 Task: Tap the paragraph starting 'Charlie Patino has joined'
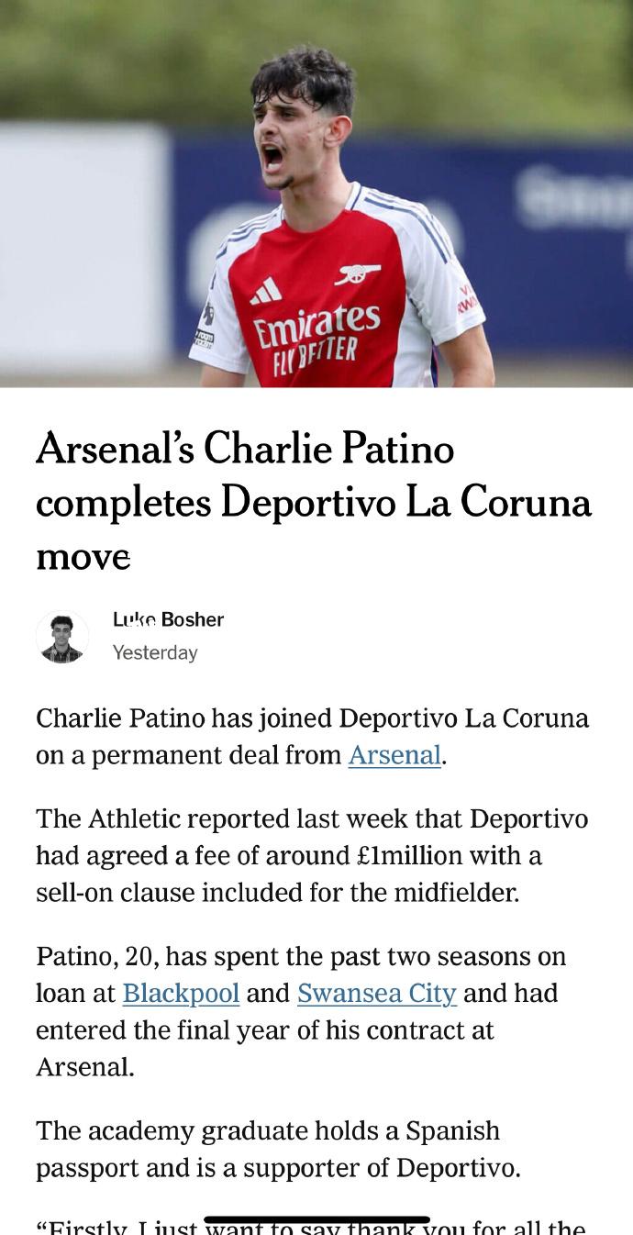312,737
